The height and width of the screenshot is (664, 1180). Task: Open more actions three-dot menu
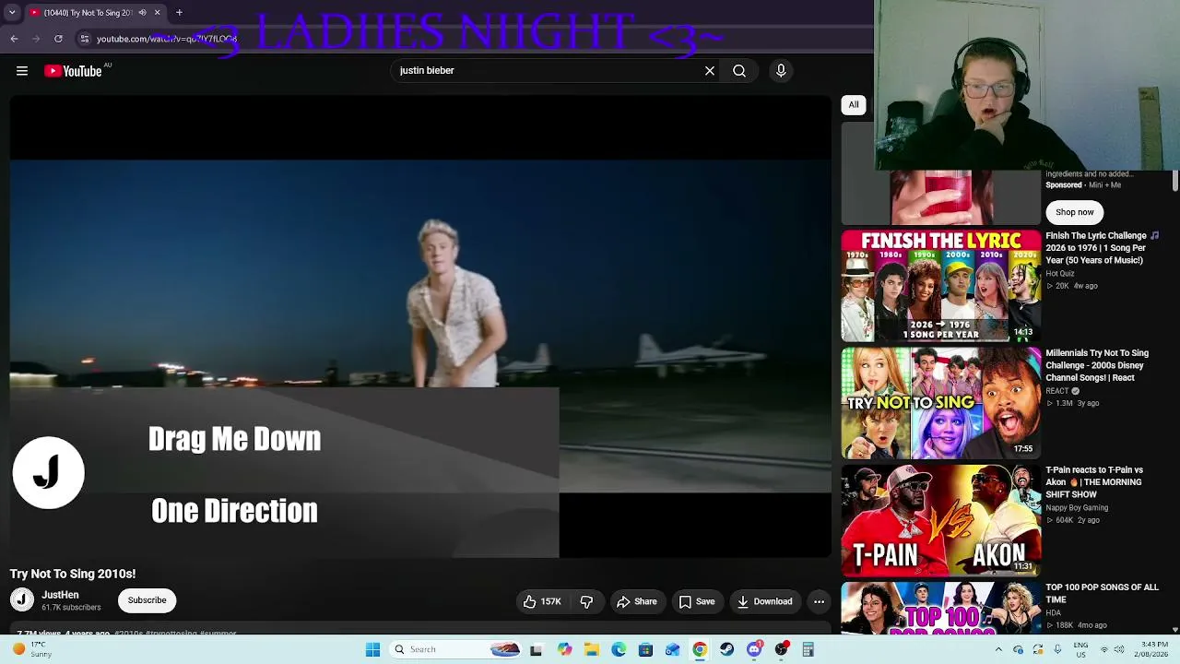(x=819, y=601)
